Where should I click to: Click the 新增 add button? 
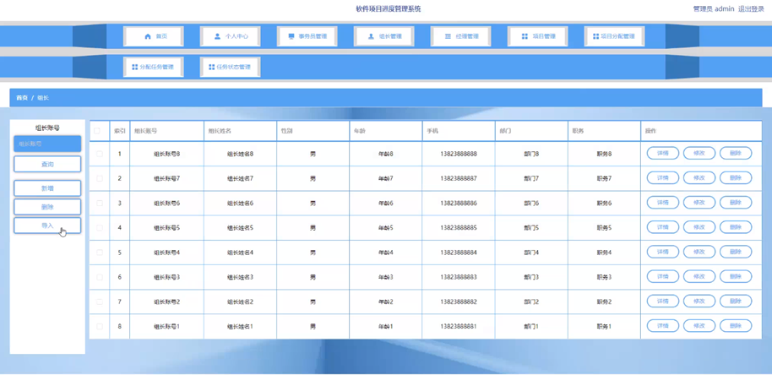(x=47, y=188)
